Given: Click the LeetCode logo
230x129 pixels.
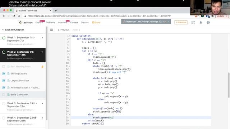Looking at the screenshot, I should tap(26, 22).
